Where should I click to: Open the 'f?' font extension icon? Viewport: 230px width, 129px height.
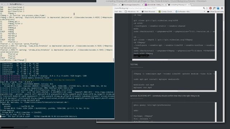(214, 8)
